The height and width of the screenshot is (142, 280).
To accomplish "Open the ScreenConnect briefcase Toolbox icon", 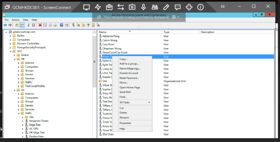I will (109, 7).
